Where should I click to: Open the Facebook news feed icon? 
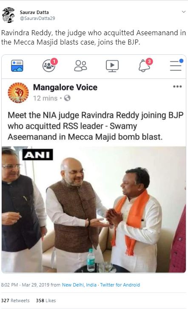click(17, 66)
